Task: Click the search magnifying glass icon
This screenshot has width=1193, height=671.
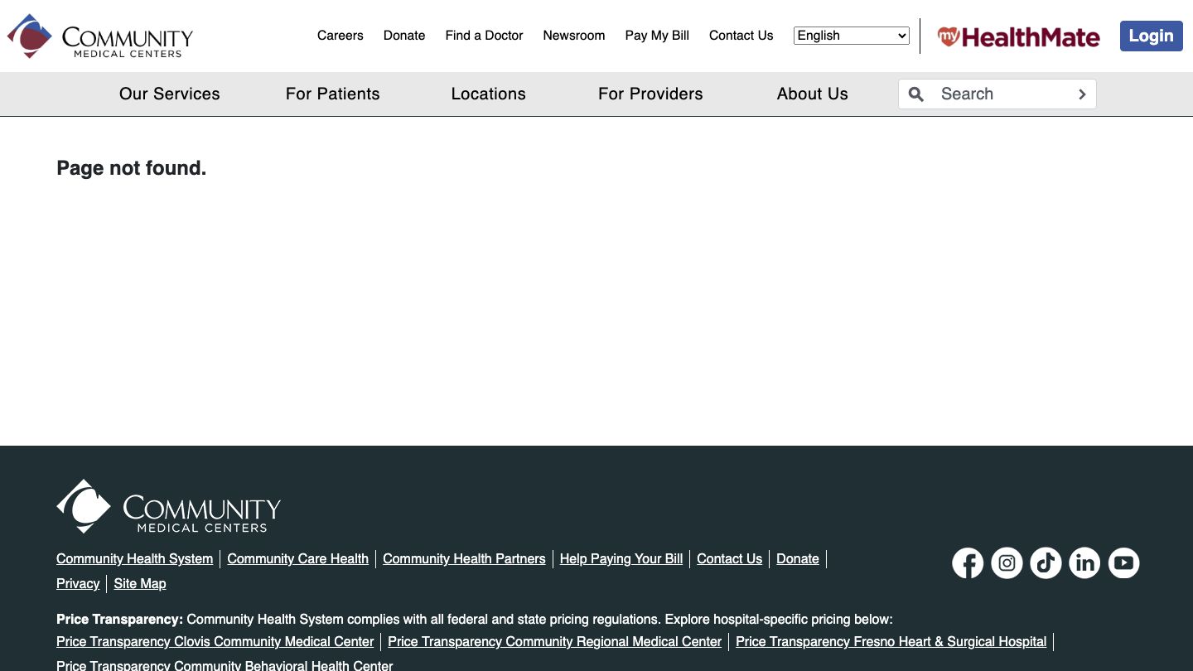Action: click(916, 94)
